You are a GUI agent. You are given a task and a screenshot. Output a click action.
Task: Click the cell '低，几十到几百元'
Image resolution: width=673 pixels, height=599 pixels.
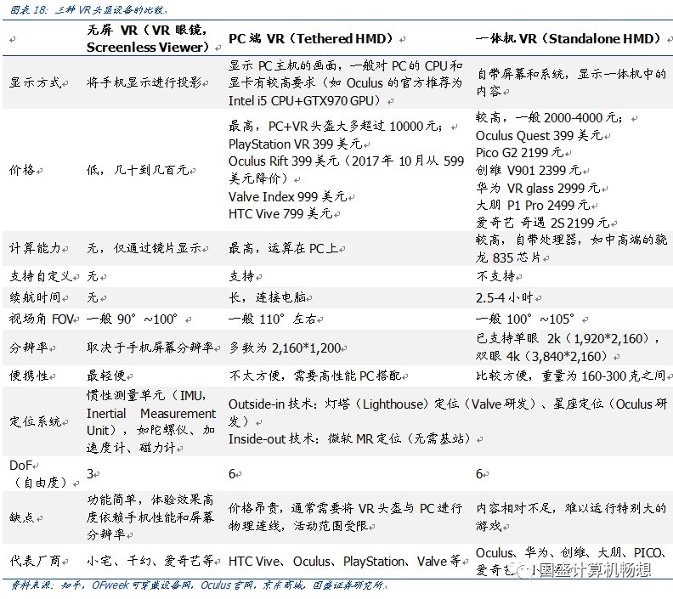(x=138, y=170)
